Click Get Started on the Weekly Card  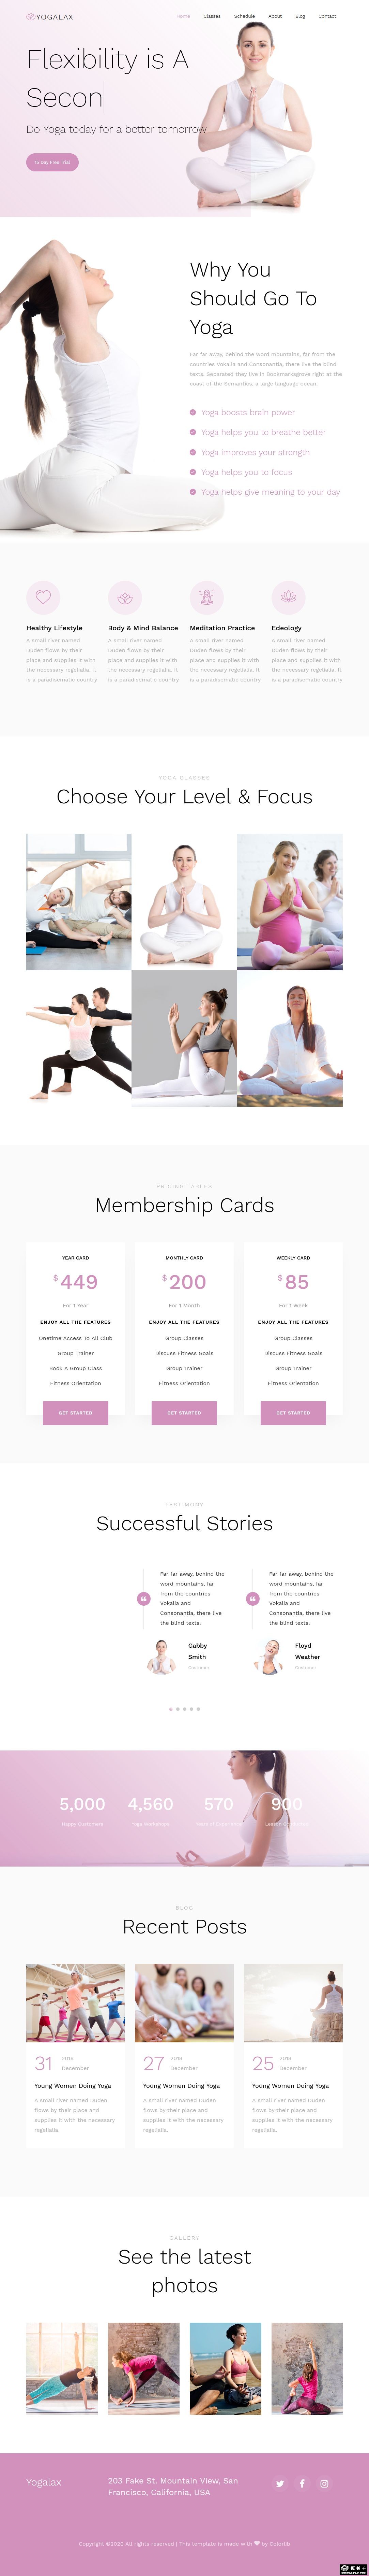click(x=293, y=1412)
